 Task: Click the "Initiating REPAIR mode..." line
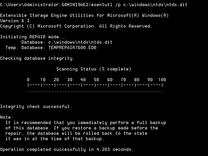coord(33,37)
